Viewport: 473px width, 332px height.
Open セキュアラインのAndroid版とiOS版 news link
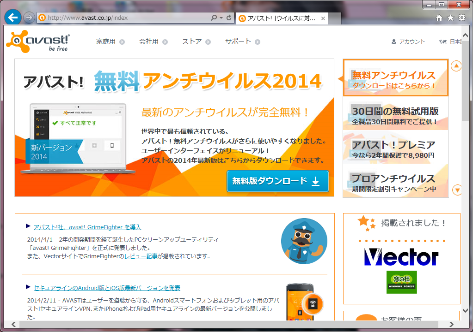click(x=107, y=288)
